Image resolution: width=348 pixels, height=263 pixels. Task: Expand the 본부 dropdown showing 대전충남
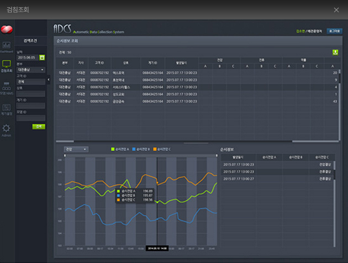(31, 70)
